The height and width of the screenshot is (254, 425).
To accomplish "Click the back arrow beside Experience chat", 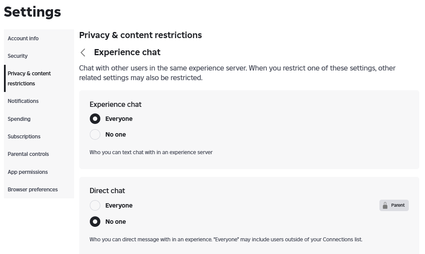I will pyautogui.click(x=83, y=53).
